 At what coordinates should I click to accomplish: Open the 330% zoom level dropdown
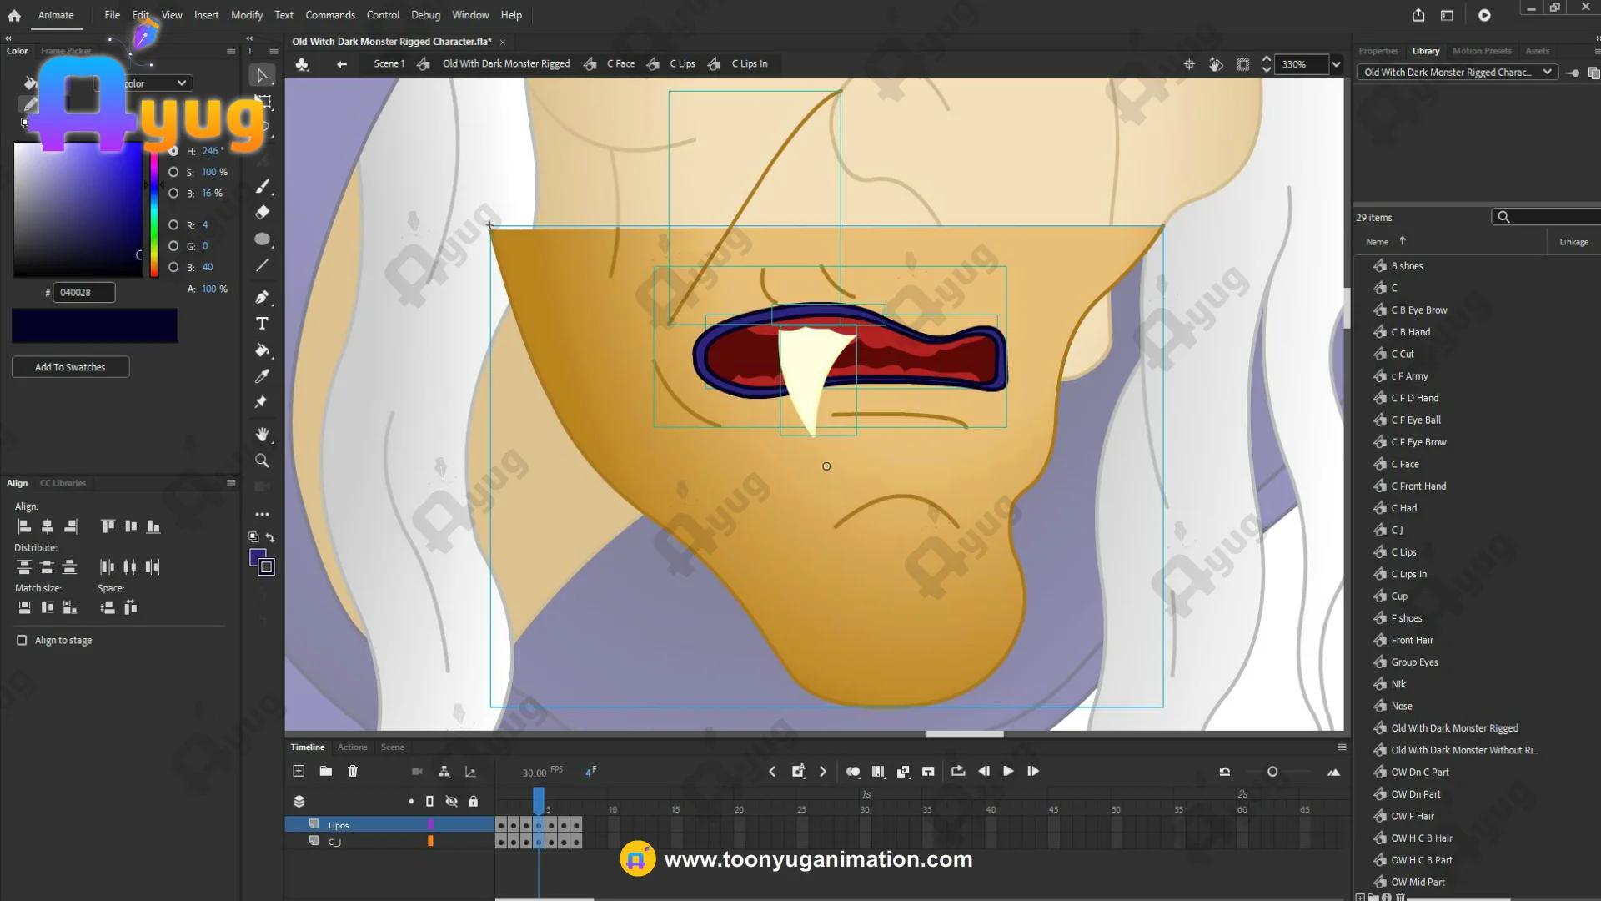pyautogui.click(x=1336, y=64)
